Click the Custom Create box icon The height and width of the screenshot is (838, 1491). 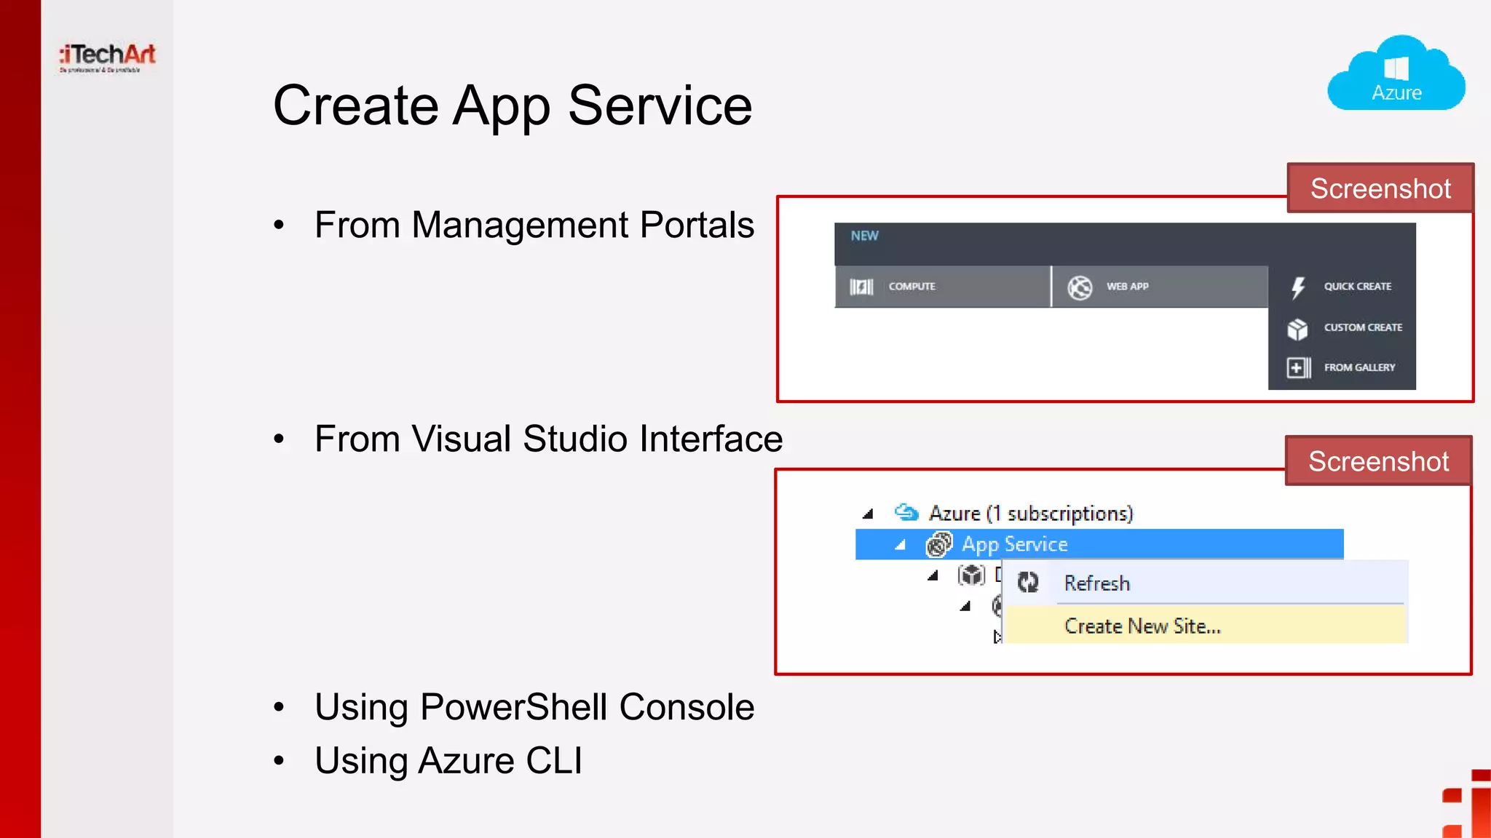pyautogui.click(x=1297, y=329)
